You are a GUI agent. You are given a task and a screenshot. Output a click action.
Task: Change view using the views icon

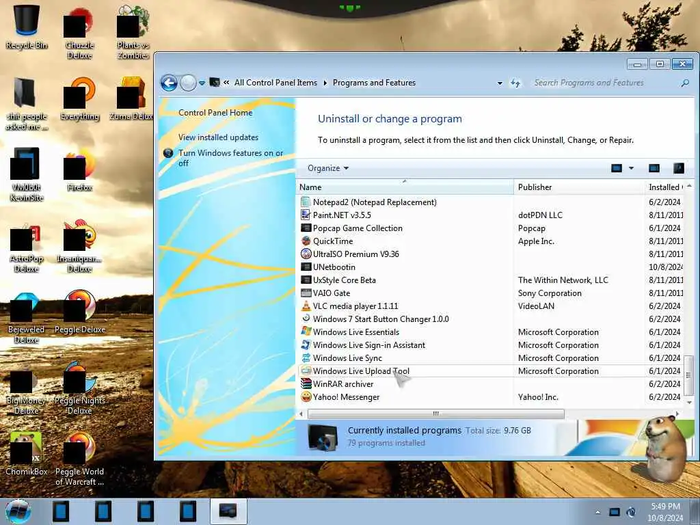tap(617, 168)
